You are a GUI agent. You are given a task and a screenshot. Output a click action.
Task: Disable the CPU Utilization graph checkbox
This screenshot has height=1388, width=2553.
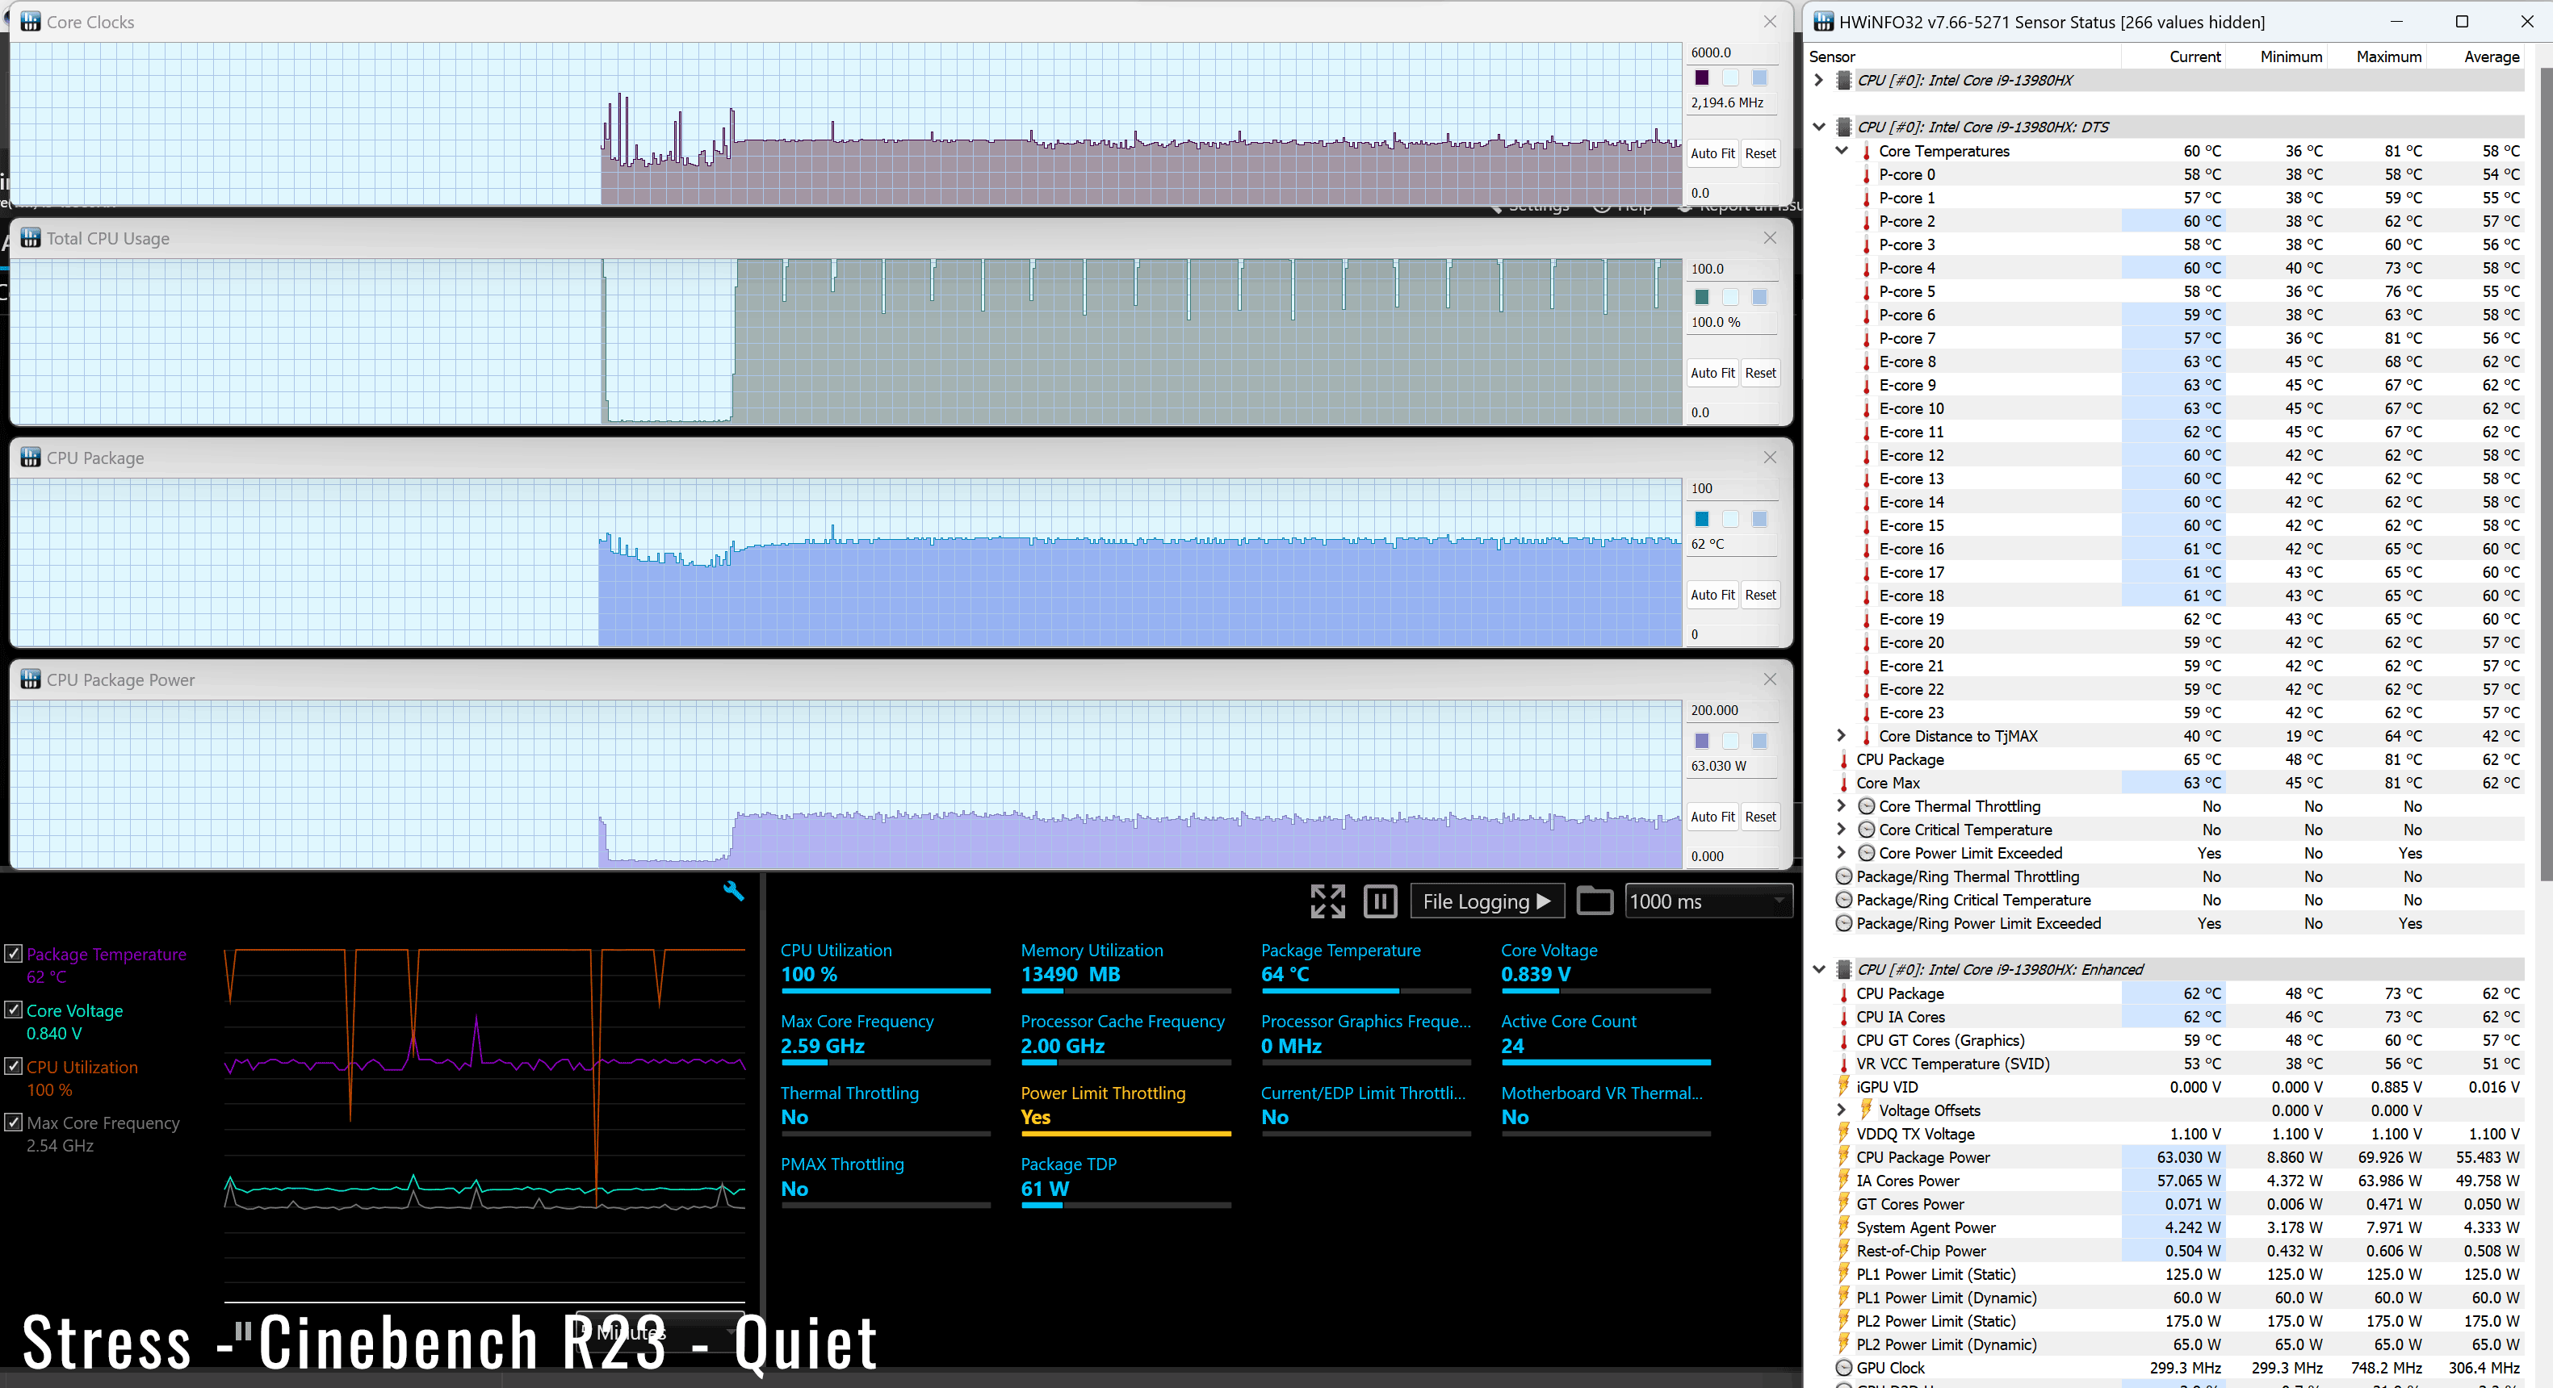(x=14, y=1067)
